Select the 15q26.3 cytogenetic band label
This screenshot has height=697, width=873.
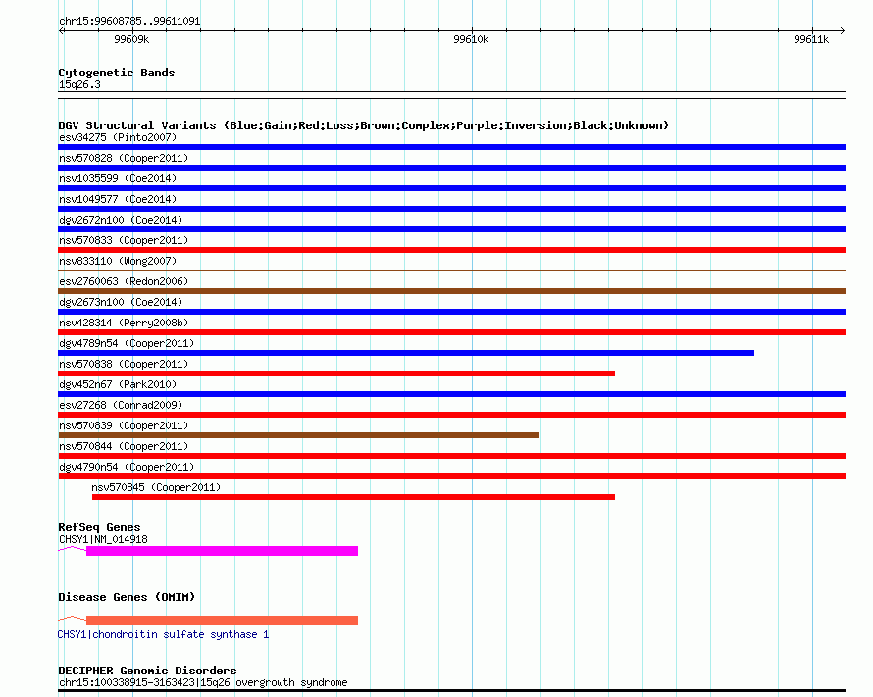pyautogui.click(x=79, y=84)
